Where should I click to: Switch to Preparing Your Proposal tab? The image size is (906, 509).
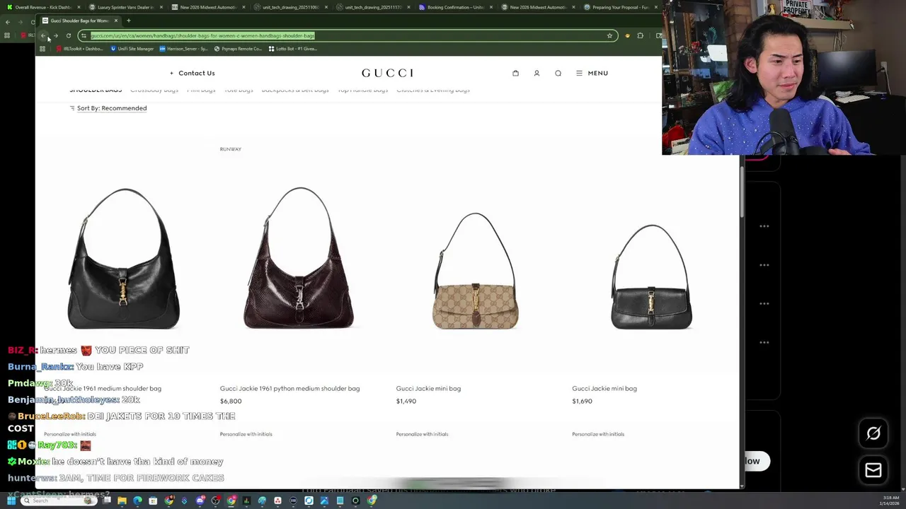pyautogui.click(x=620, y=7)
